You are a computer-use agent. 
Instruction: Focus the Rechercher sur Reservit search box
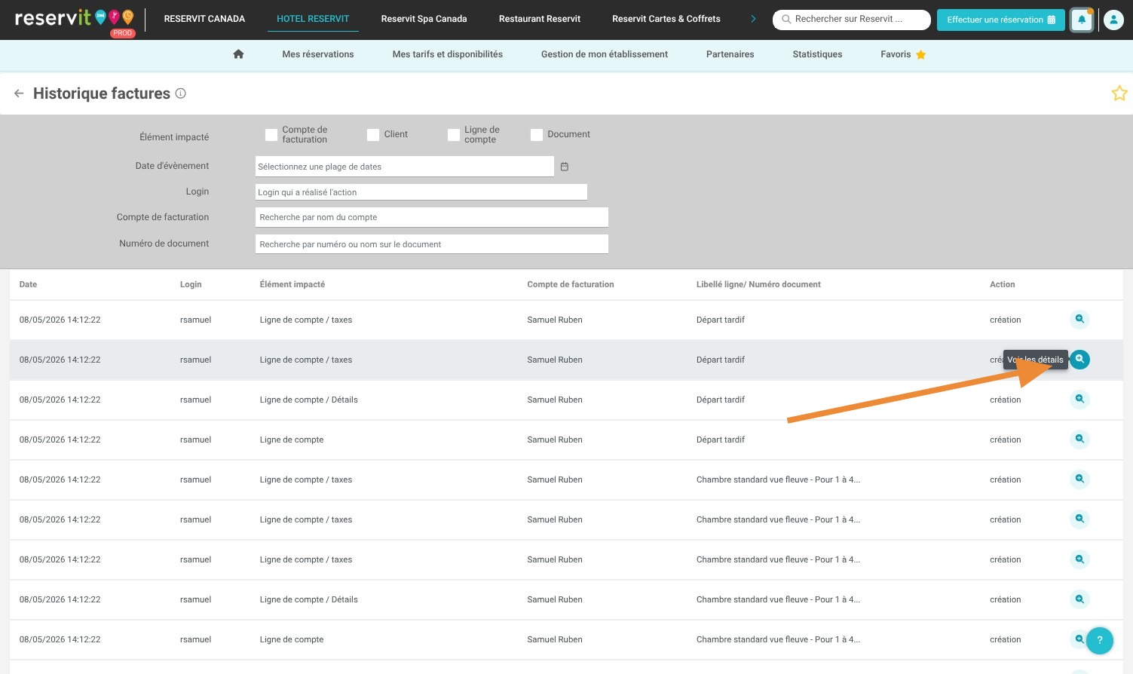tap(852, 20)
